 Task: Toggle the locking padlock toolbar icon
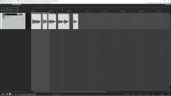coord(17,10)
